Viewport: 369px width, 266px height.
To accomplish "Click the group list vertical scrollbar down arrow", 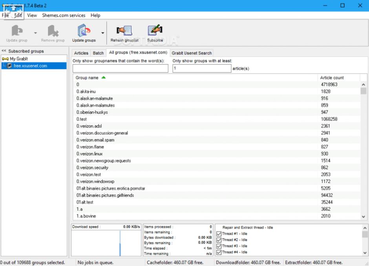I will [363, 217].
